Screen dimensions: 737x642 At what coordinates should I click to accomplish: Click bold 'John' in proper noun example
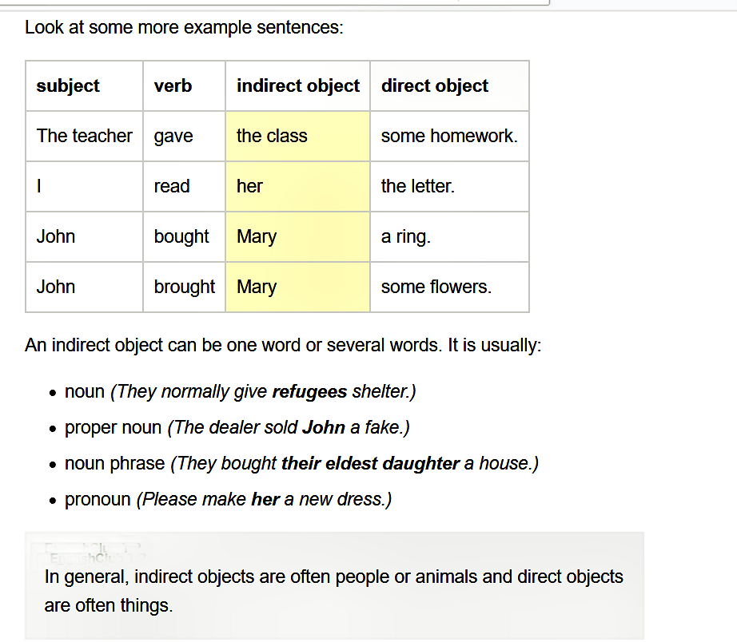pyautogui.click(x=324, y=427)
